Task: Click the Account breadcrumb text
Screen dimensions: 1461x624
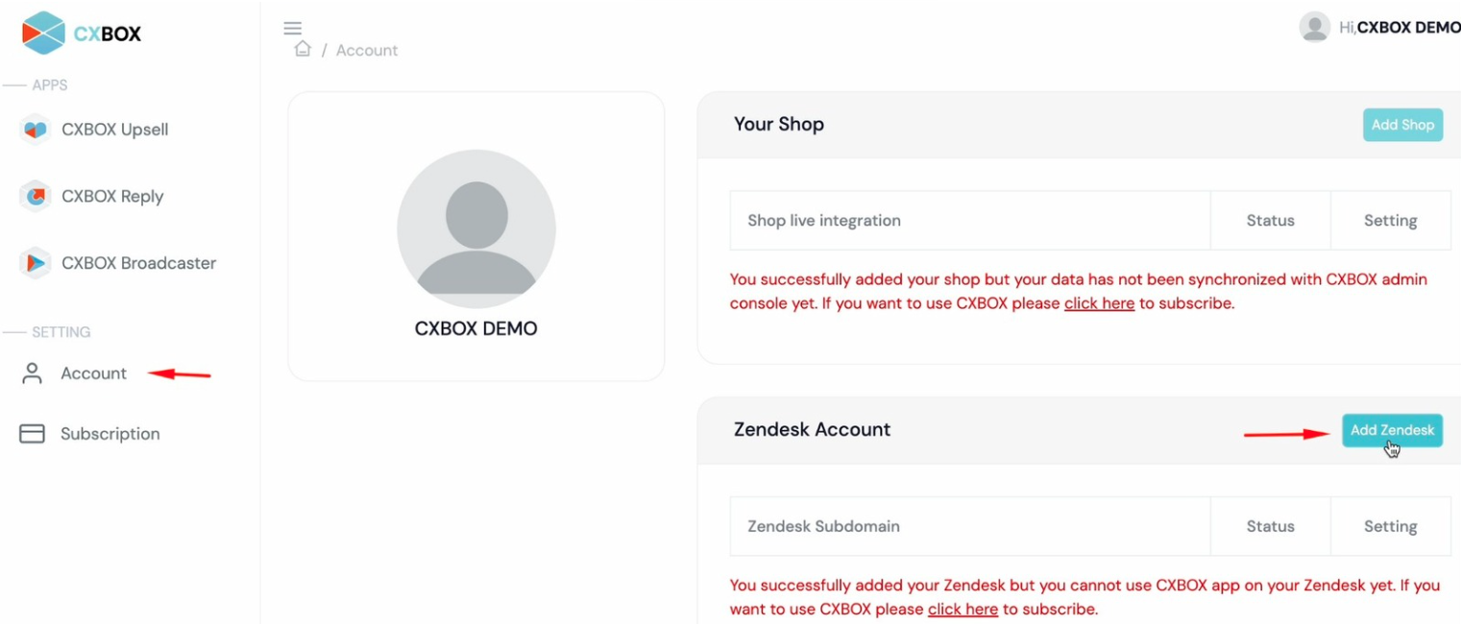Action: pyautogui.click(x=367, y=50)
